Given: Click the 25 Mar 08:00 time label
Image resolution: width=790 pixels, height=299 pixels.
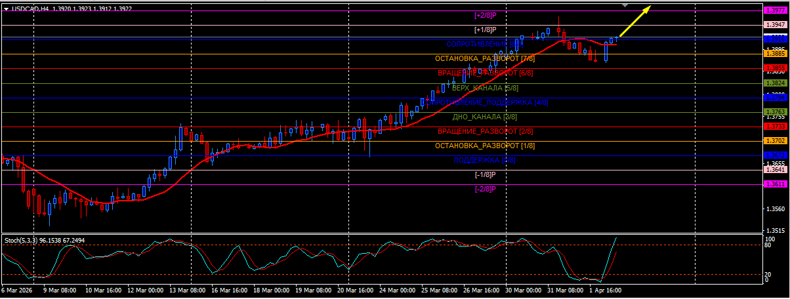Looking at the screenshot, I should (439, 290).
